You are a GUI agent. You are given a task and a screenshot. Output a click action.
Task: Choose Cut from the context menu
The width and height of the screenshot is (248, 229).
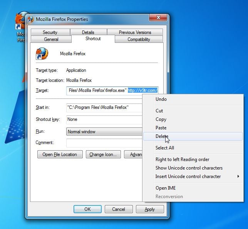193,111
